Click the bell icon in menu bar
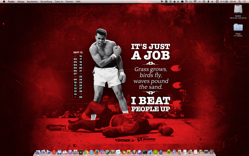Screen dimensions: 249x156 click(x=182, y=2)
